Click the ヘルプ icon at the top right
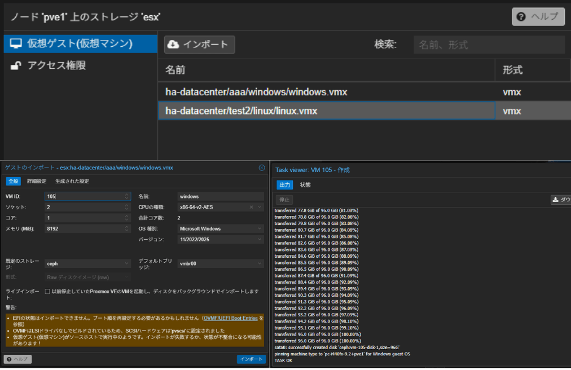 521,16
